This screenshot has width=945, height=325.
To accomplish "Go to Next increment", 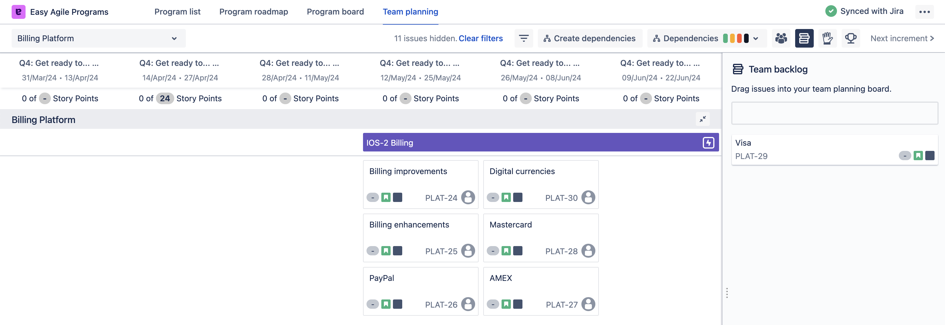I will tap(902, 39).
